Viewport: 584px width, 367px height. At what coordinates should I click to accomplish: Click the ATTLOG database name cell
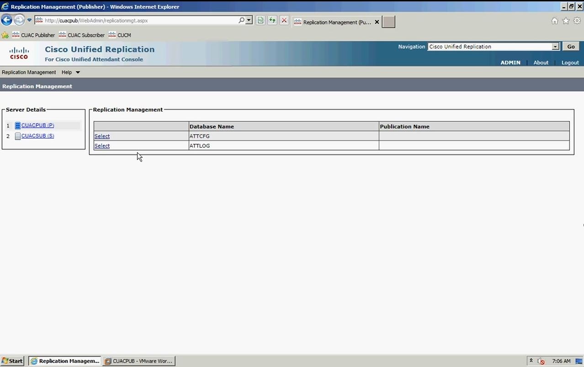[x=284, y=146]
